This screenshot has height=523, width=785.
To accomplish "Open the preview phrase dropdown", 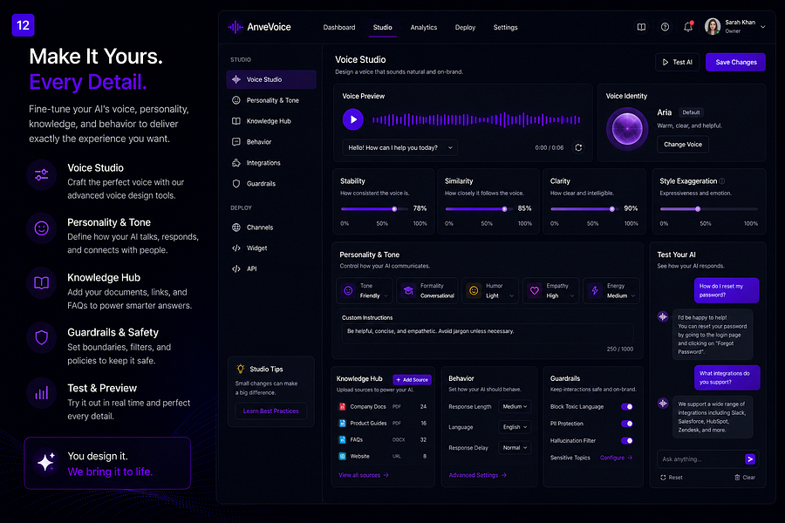I will tap(400, 147).
